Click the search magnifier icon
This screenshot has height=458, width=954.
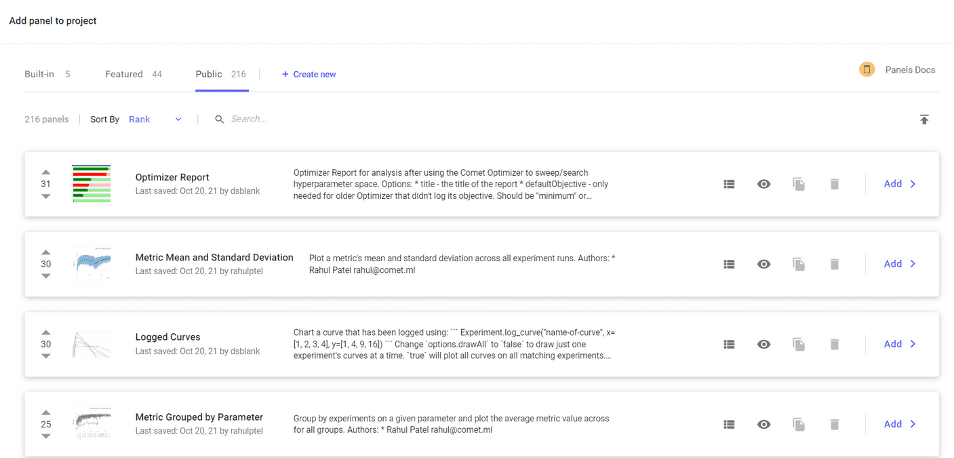pos(219,119)
